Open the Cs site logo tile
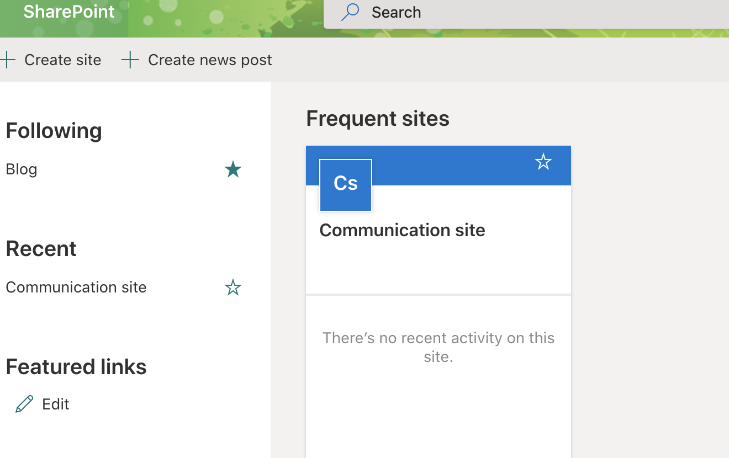The width and height of the screenshot is (729, 458). click(346, 185)
